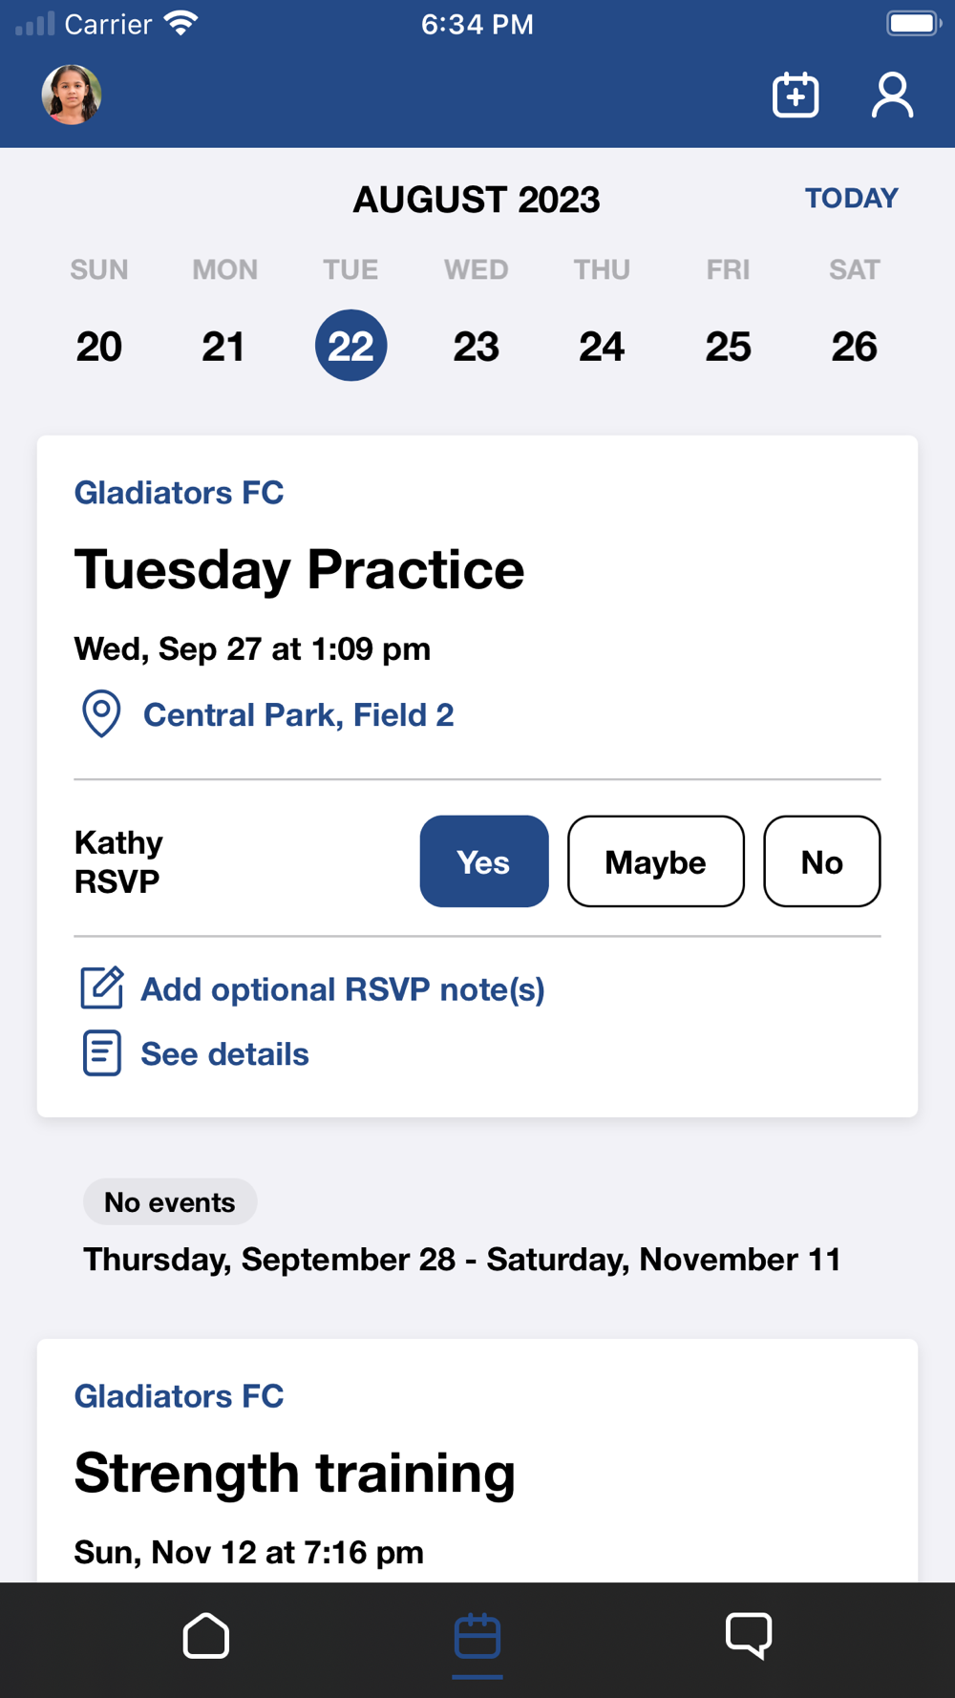The image size is (955, 1698).
Task: Tap the add event calendar icon
Action: click(x=796, y=96)
